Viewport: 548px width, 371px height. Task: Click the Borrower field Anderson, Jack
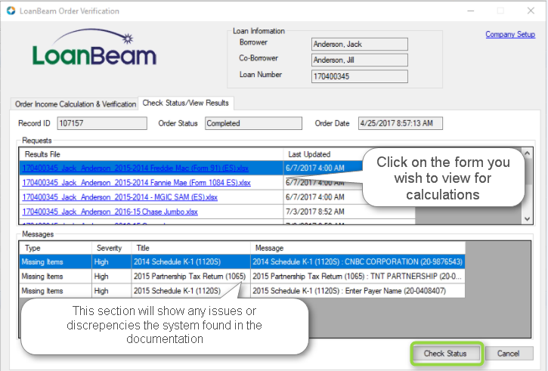click(x=359, y=45)
